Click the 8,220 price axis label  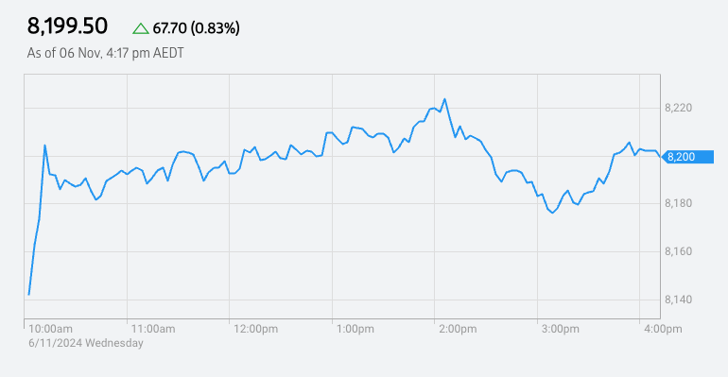click(x=678, y=108)
